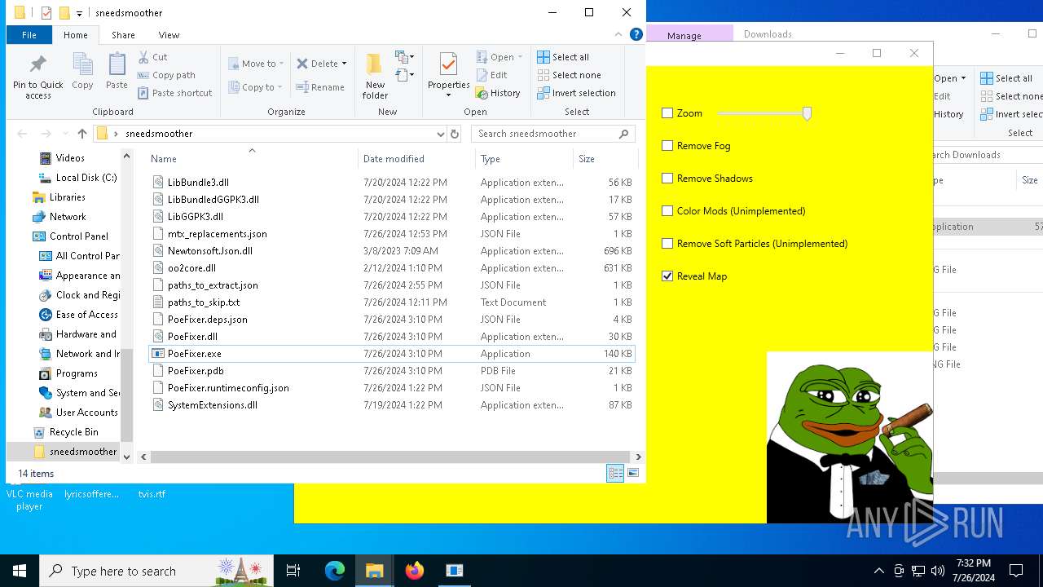Open Quick Access Toolbar customize dropdown

pos(79,13)
